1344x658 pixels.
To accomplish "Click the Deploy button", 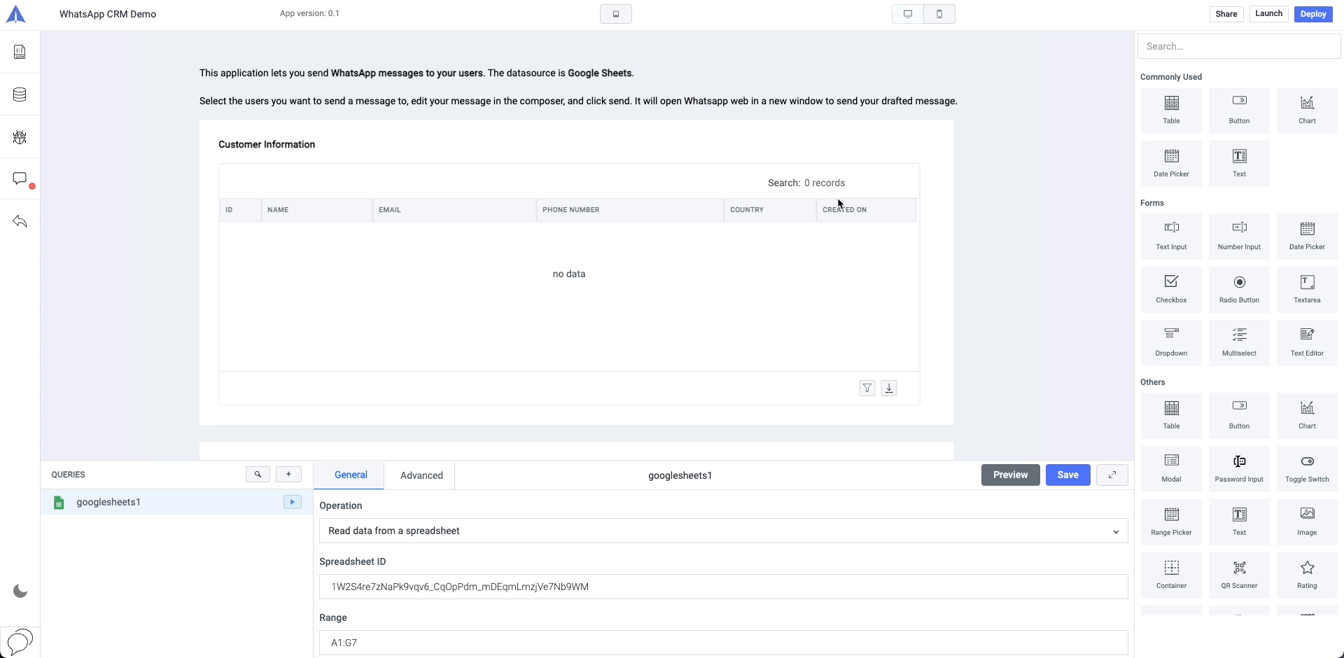I will (x=1313, y=14).
